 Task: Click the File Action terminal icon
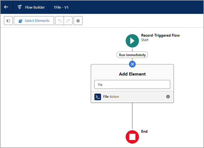point(98,97)
